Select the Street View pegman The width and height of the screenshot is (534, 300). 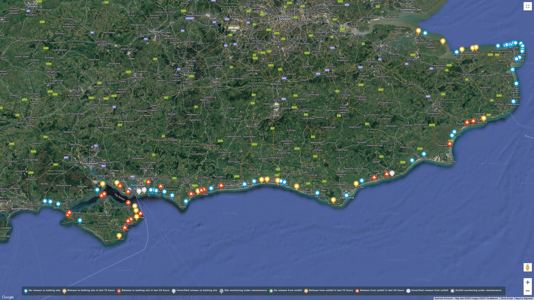tap(527, 267)
